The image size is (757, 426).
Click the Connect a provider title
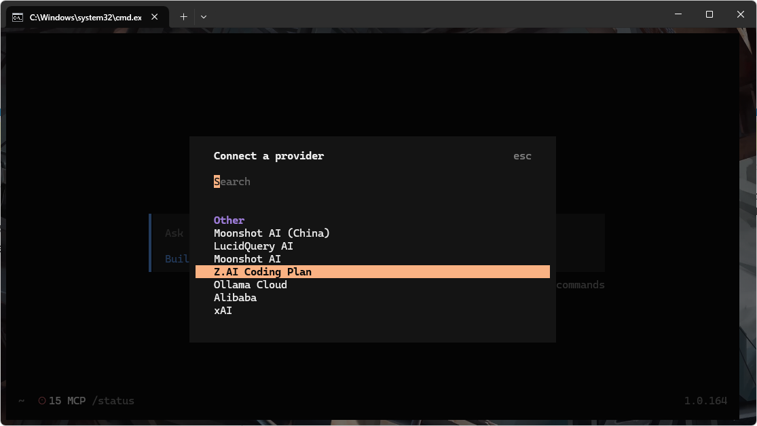point(269,156)
